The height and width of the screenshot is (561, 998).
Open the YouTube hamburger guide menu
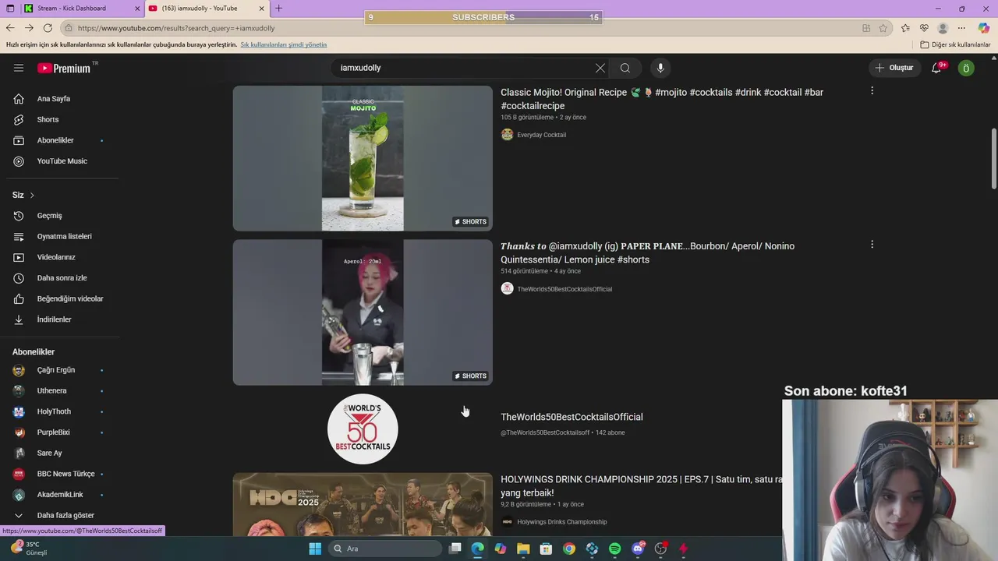[19, 68]
